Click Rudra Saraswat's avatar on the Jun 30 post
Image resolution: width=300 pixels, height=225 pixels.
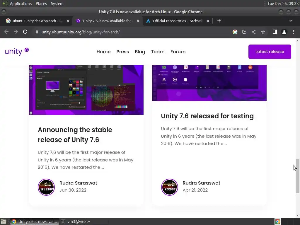[46, 187]
